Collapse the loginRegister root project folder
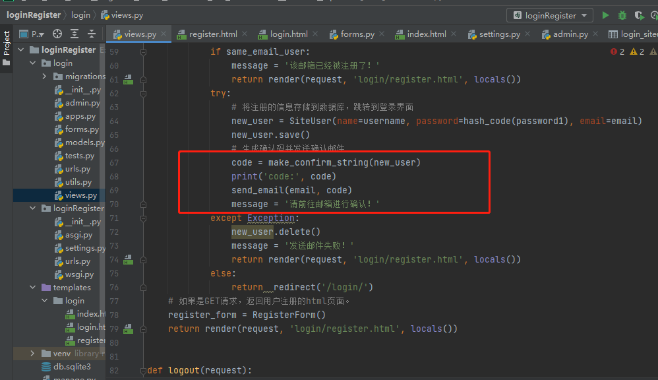 coord(21,50)
